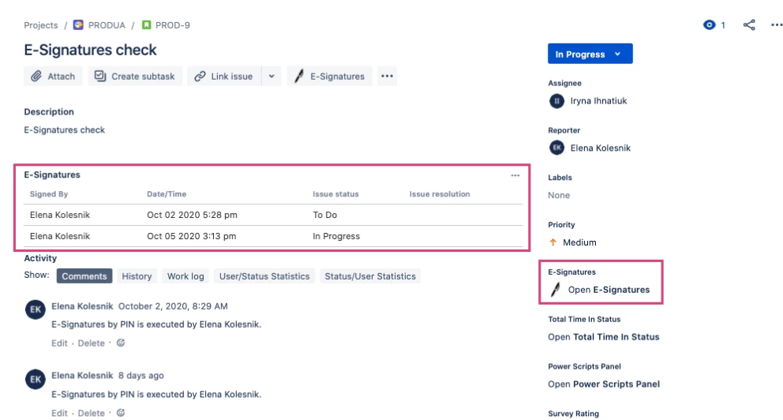The width and height of the screenshot is (783, 420).
Task: Attach a file with paperclip button
Action: tap(53, 77)
